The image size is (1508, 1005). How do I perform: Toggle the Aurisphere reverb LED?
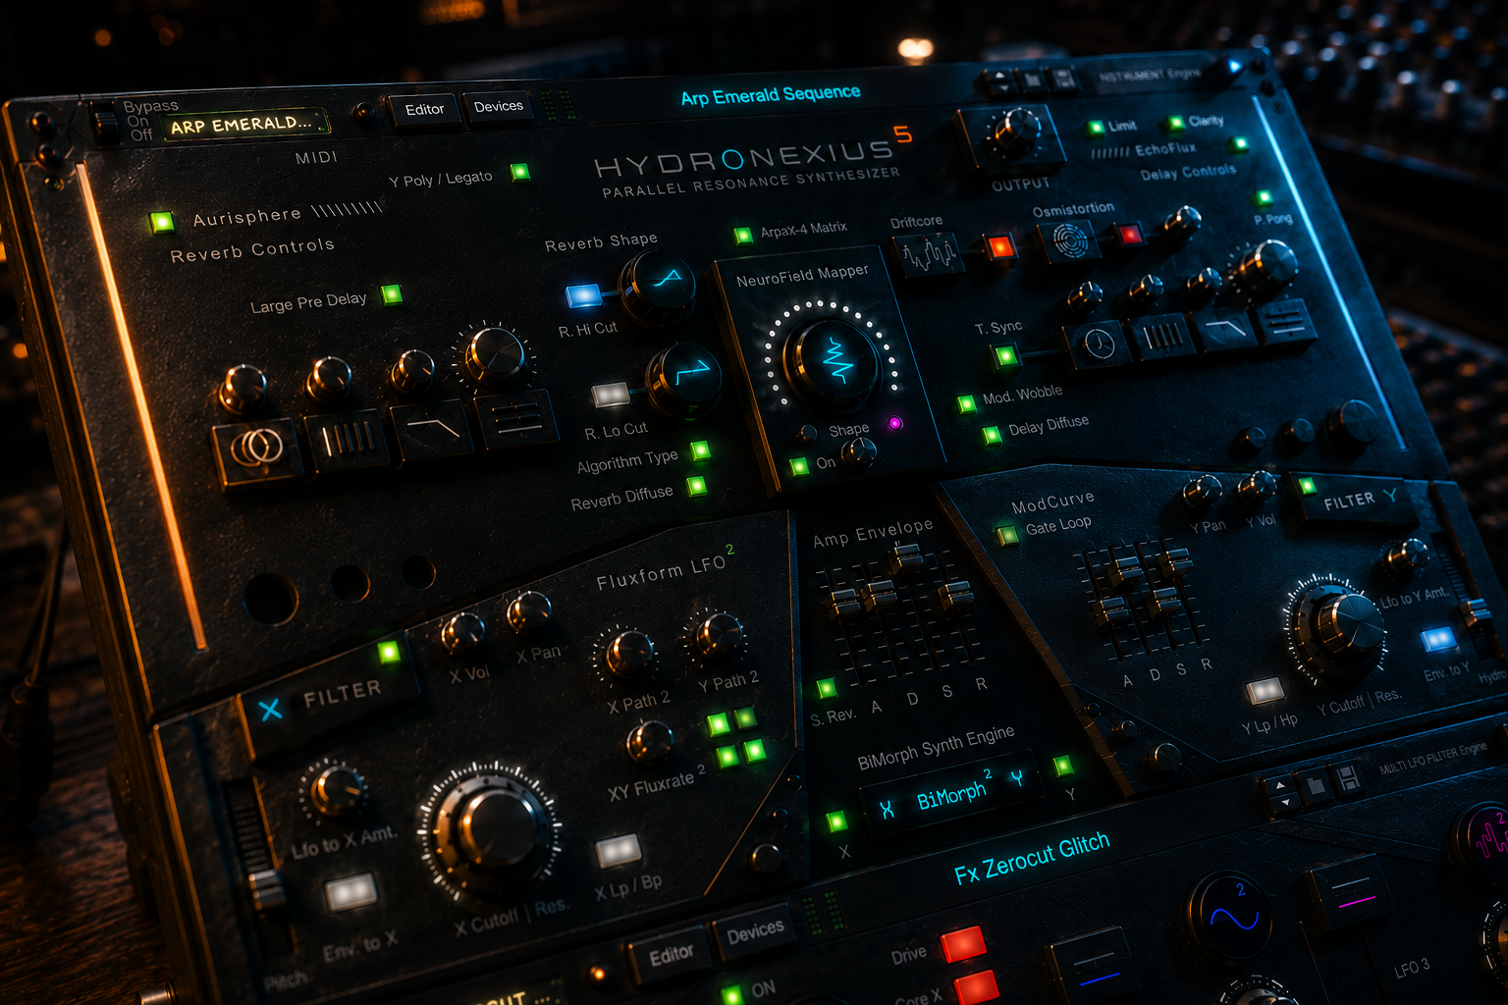(162, 222)
